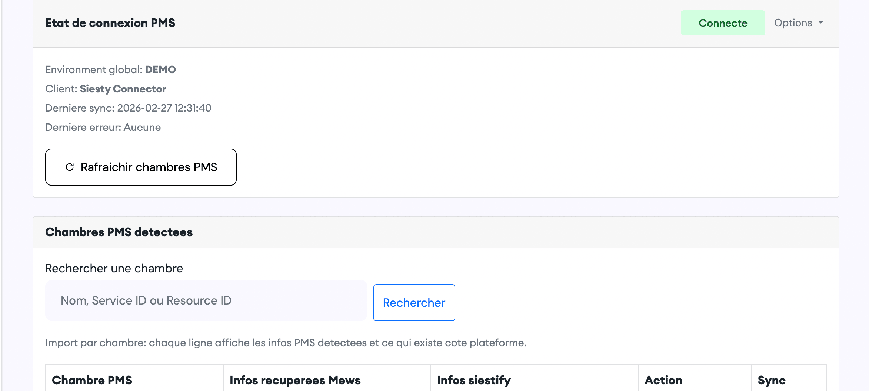Focus the Nom, Service ID search field
This screenshot has width=869, height=391.
206,300
